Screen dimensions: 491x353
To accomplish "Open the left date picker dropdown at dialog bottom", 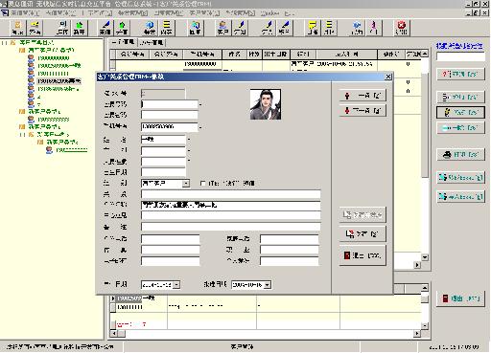I will [176, 285].
